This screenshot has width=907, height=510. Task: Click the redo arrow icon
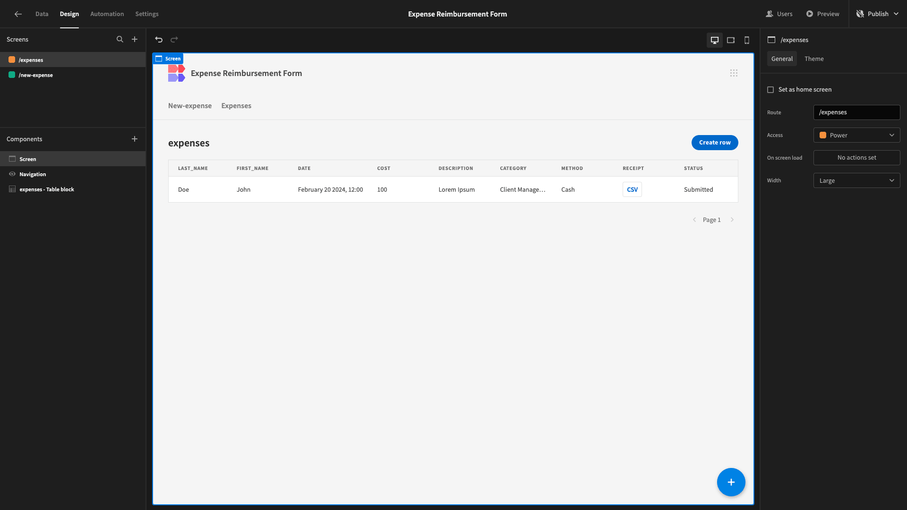pos(174,40)
